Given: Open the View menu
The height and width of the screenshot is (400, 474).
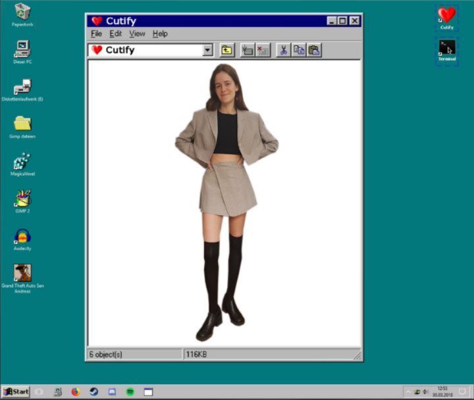Looking at the screenshot, I should [x=137, y=34].
